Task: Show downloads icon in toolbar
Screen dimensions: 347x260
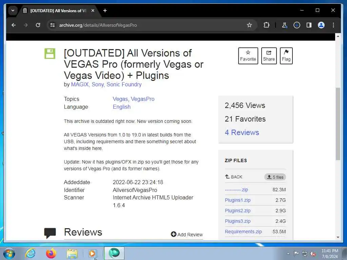Action: pos(297,25)
